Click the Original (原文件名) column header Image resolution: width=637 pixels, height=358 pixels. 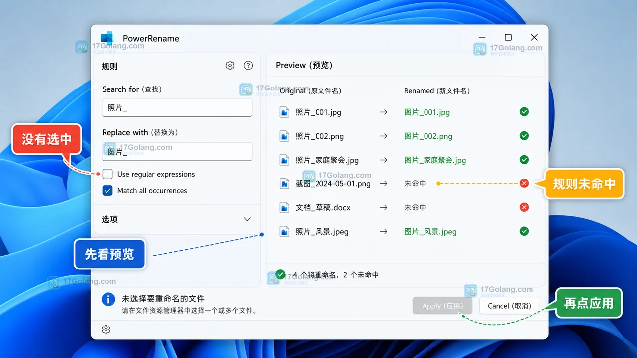coord(311,91)
